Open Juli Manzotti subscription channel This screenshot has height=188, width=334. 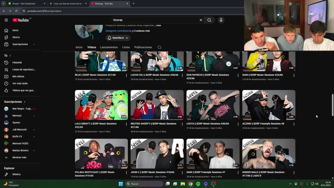[20, 130]
